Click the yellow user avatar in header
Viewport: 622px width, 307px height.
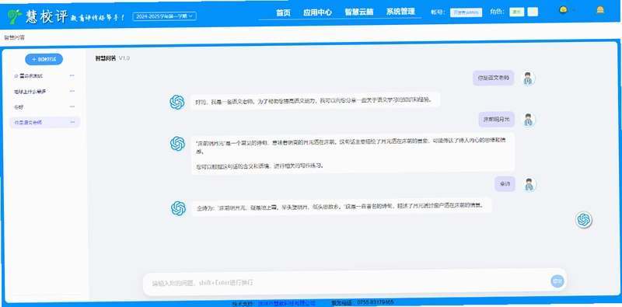[x=563, y=10]
